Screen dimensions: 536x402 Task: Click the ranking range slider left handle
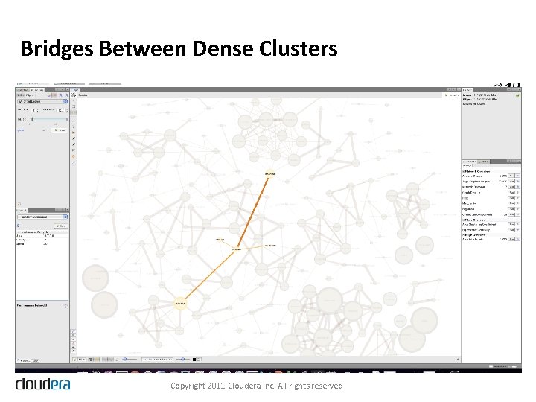click(32, 119)
